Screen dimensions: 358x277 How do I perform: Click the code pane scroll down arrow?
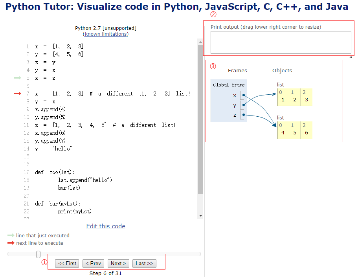(200, 216)
